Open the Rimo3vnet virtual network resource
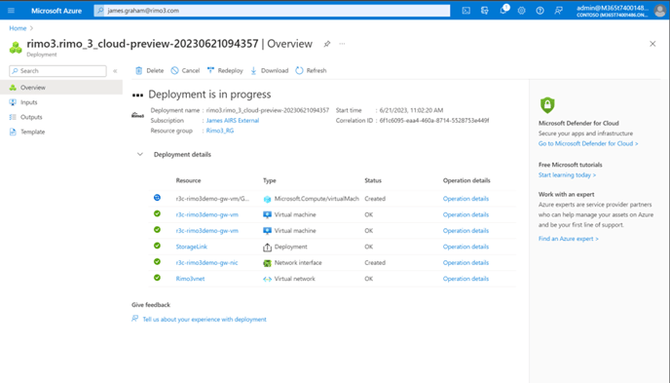The width and height of the screenshot is (670, 383). click(190, 279)
